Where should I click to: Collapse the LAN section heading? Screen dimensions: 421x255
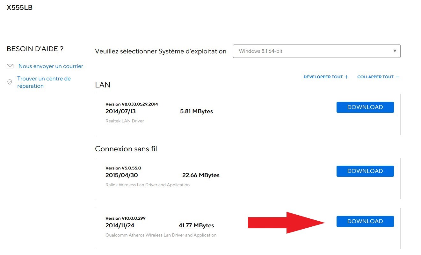click(x=103, y=85)
